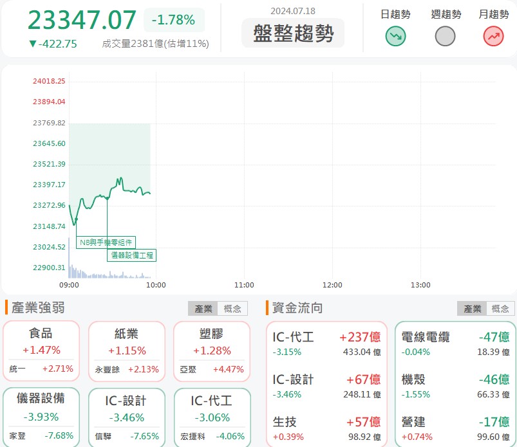The image size is (517, 447).
Task: Click the 11:00 time axis label
Action: click(244, 285)
